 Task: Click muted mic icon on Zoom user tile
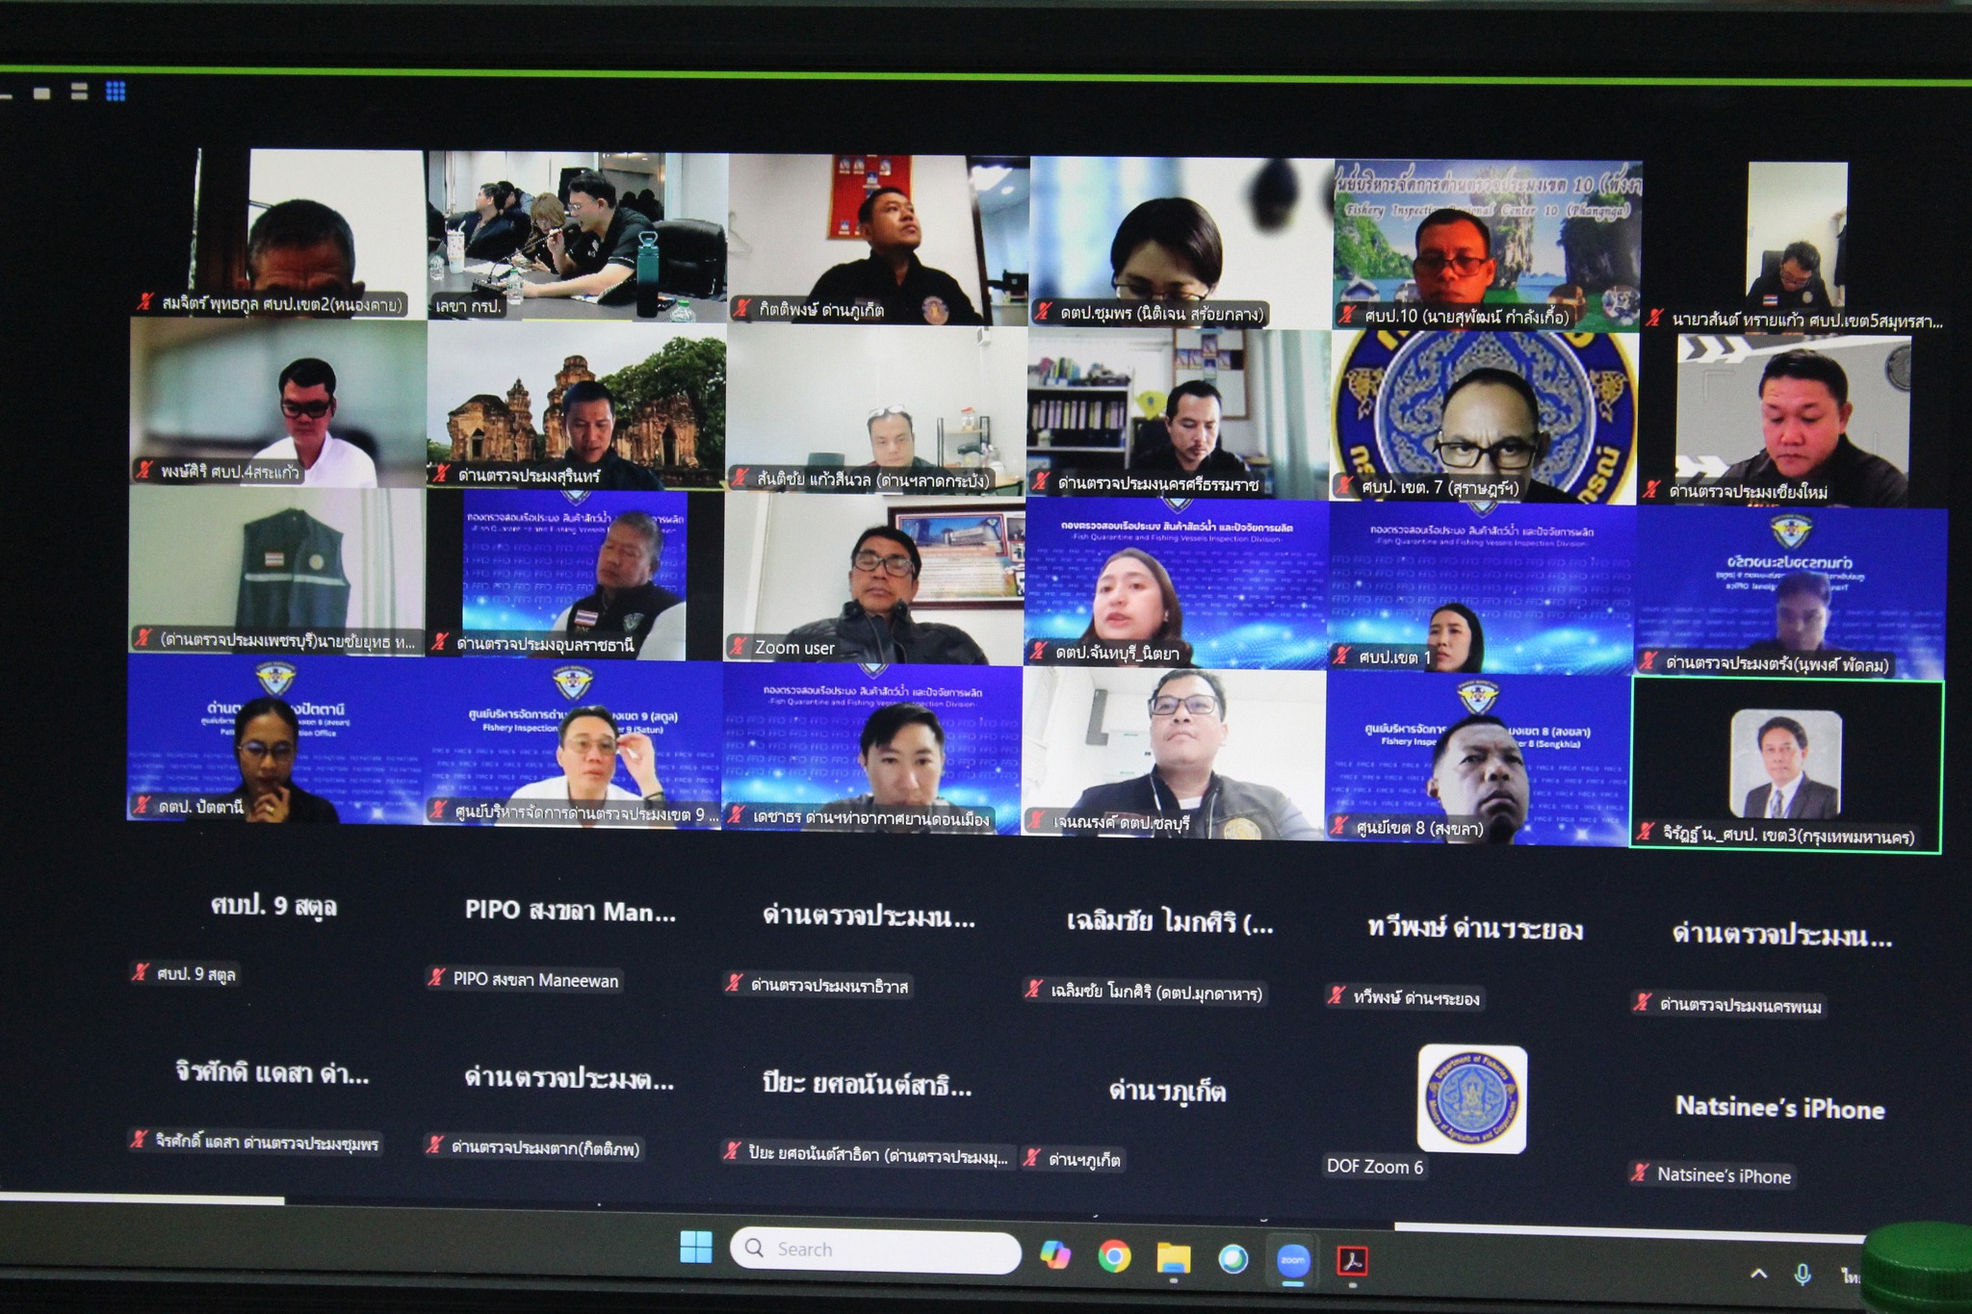click(x=739, y=646)
